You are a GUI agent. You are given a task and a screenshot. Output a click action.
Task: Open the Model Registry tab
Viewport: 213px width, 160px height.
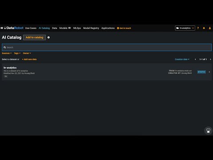91,28
